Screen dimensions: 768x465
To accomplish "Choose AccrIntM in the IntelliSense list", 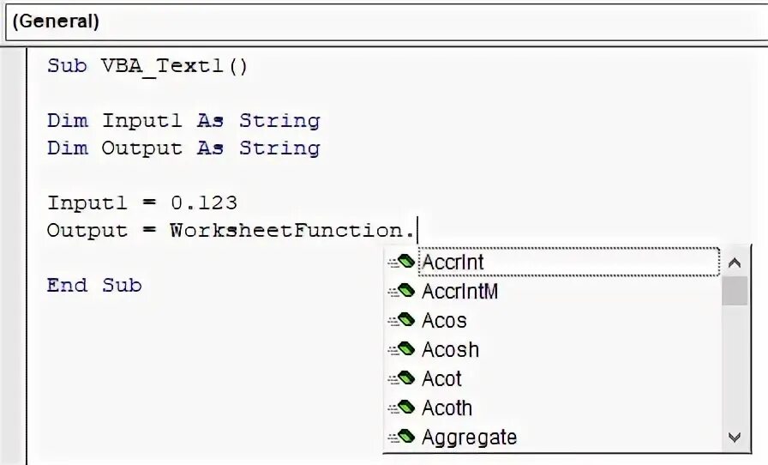I will point(459,292).
